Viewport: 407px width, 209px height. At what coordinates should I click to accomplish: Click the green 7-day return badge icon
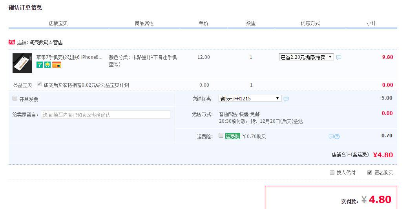[40, 65]
